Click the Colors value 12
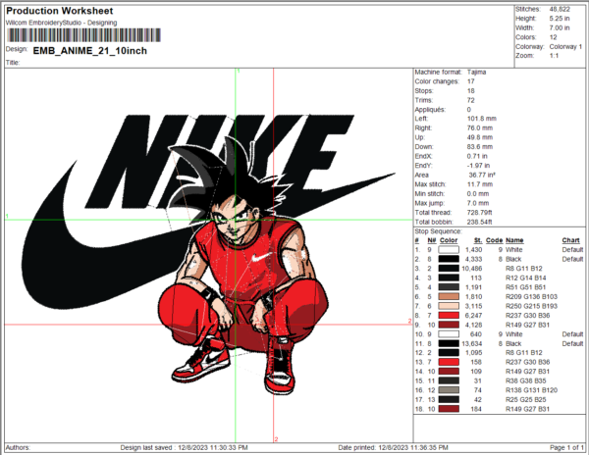This screenshot has height=455, width=589. pyautogui.click(x=553, y=37)
